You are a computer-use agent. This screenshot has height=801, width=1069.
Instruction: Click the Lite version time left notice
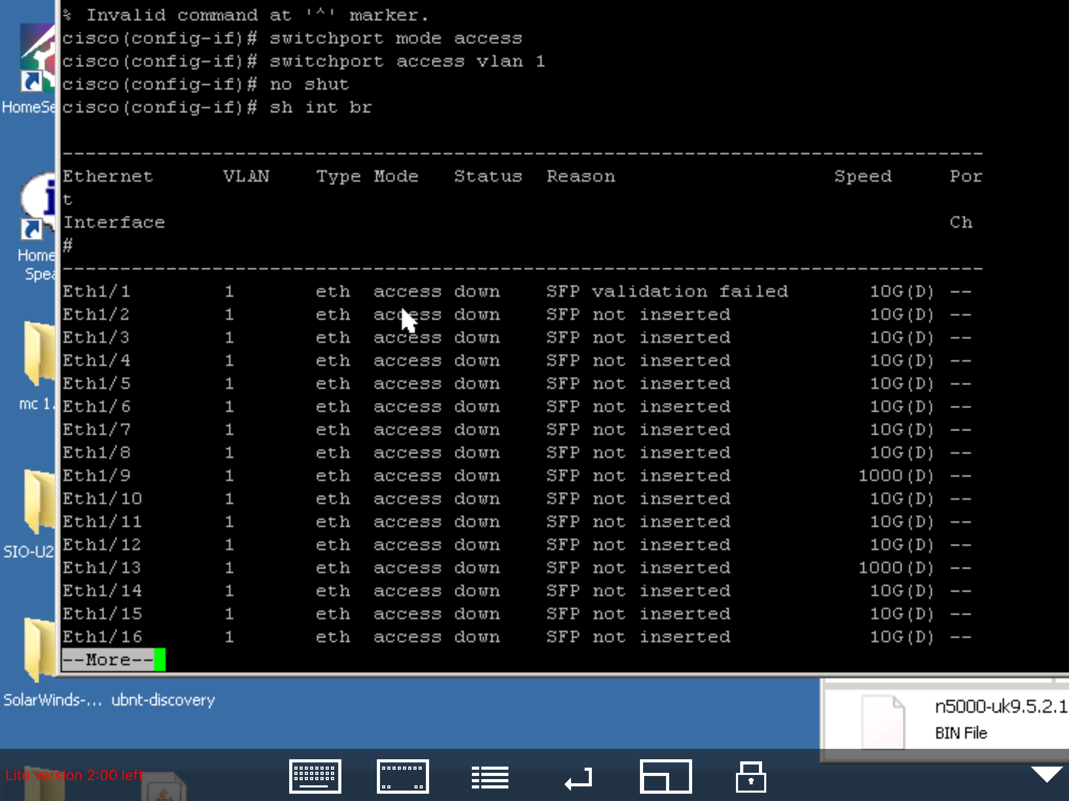pyautogui.click(x=74, y=775)
